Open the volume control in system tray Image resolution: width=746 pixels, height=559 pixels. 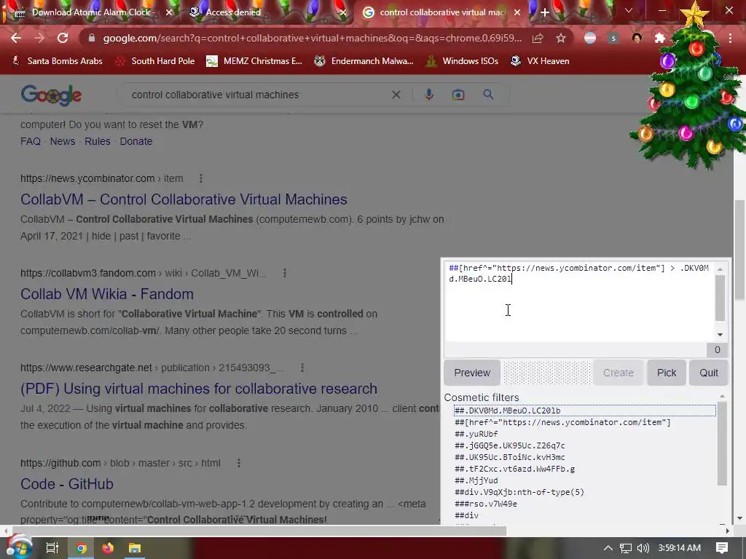coord(643,548)
